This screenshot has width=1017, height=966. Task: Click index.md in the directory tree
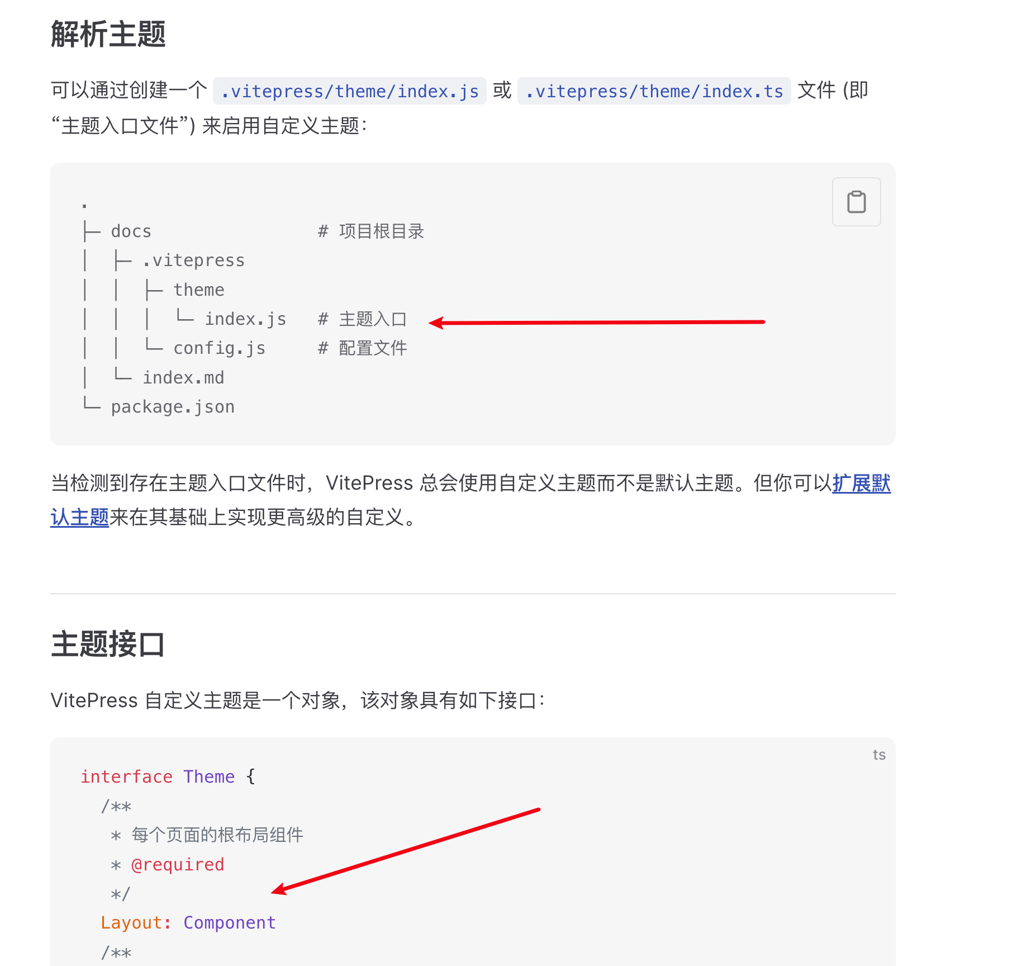[183, 377]
